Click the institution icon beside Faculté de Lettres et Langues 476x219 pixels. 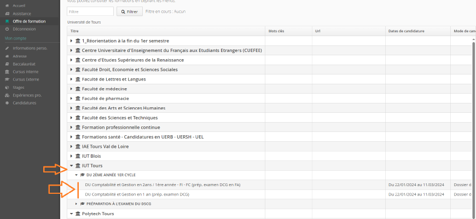coord(78,79)
